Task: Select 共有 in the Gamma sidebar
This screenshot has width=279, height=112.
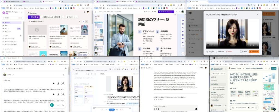Action: point(12,26)
